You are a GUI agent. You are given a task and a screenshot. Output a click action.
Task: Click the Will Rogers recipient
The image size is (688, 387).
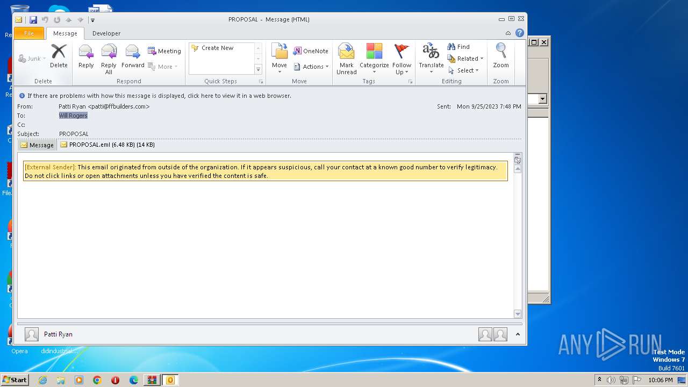(x=73, y=116)
